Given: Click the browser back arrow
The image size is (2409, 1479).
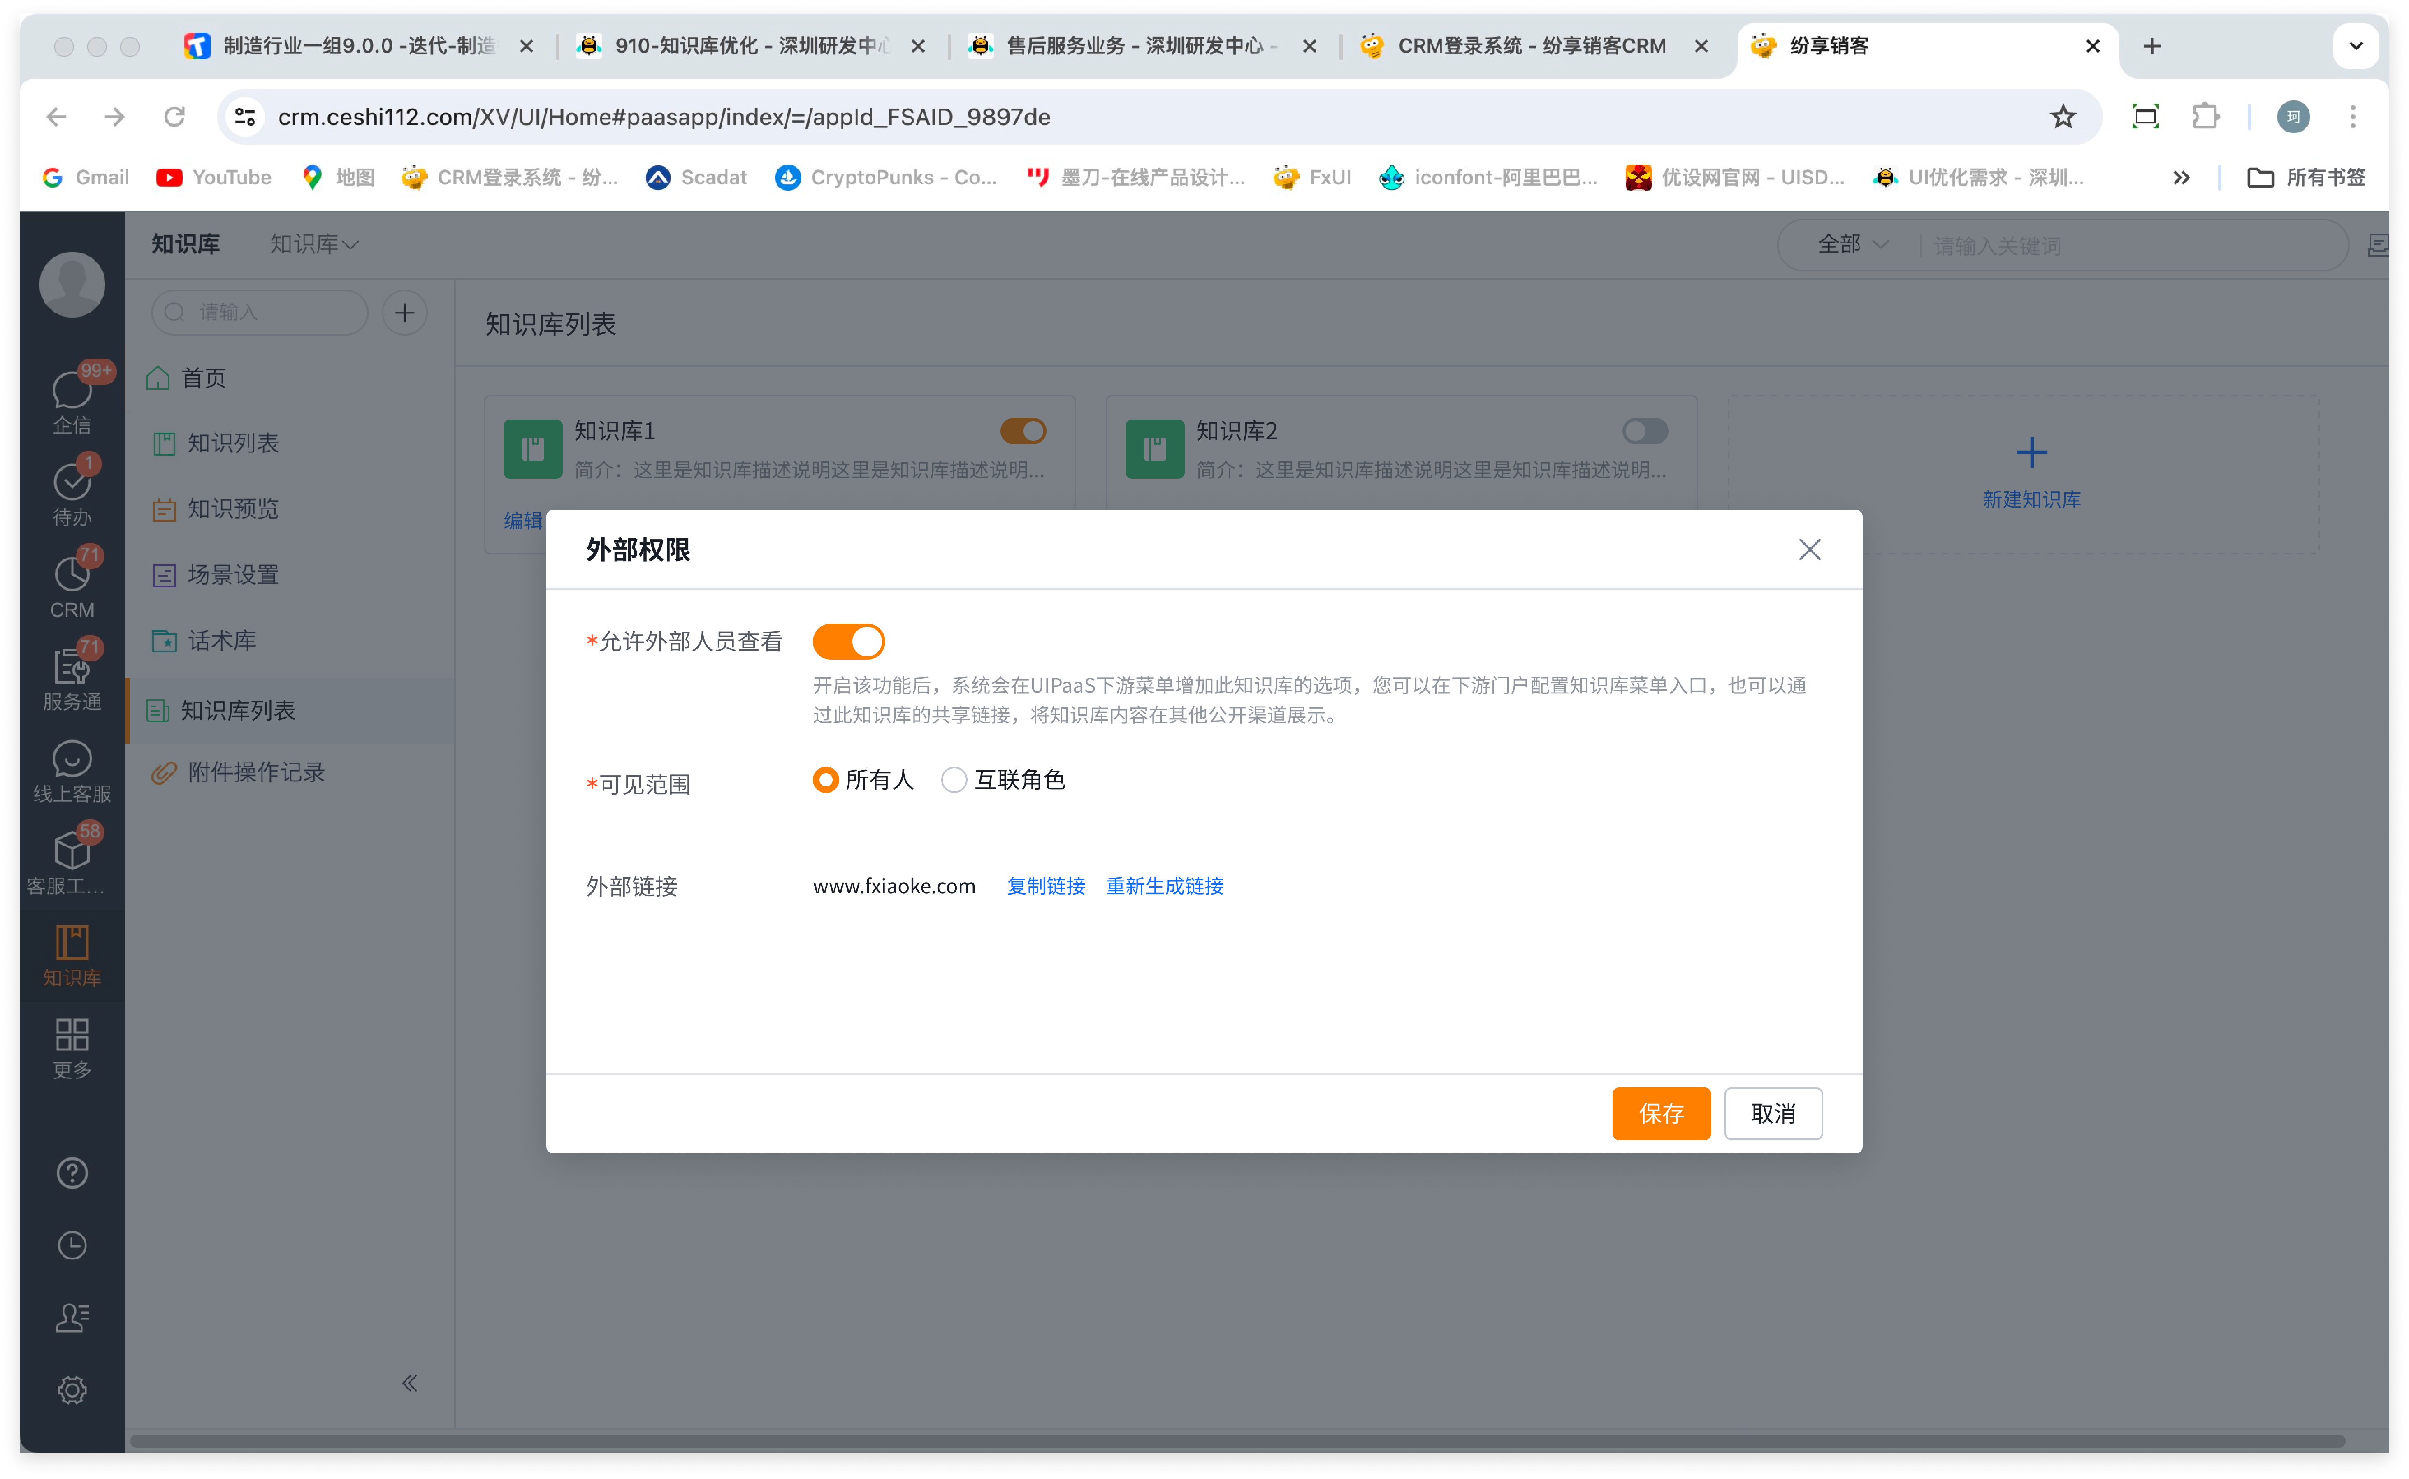Looking at the screenshot, I should point(56,116).
